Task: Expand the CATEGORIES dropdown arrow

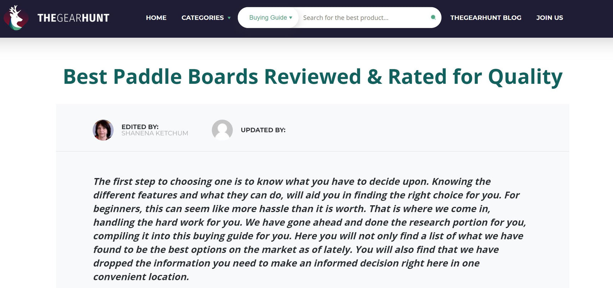Action: click(229, 18)
